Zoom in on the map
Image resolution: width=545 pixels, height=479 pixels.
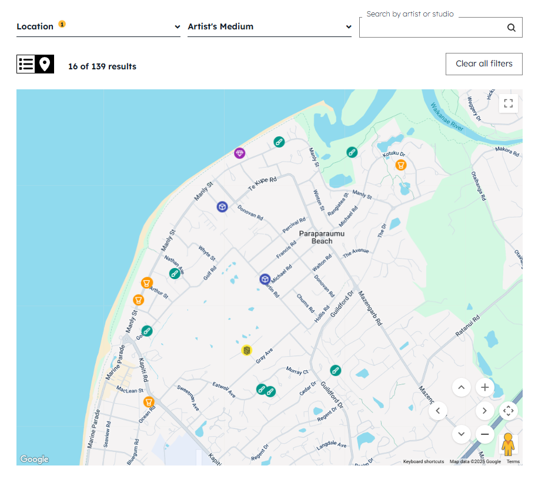coord(484,387)
